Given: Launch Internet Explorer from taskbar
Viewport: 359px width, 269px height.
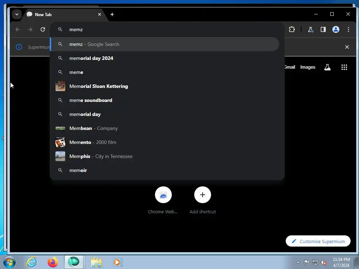Looking at the screenshot, I should [x=31, y=262].
